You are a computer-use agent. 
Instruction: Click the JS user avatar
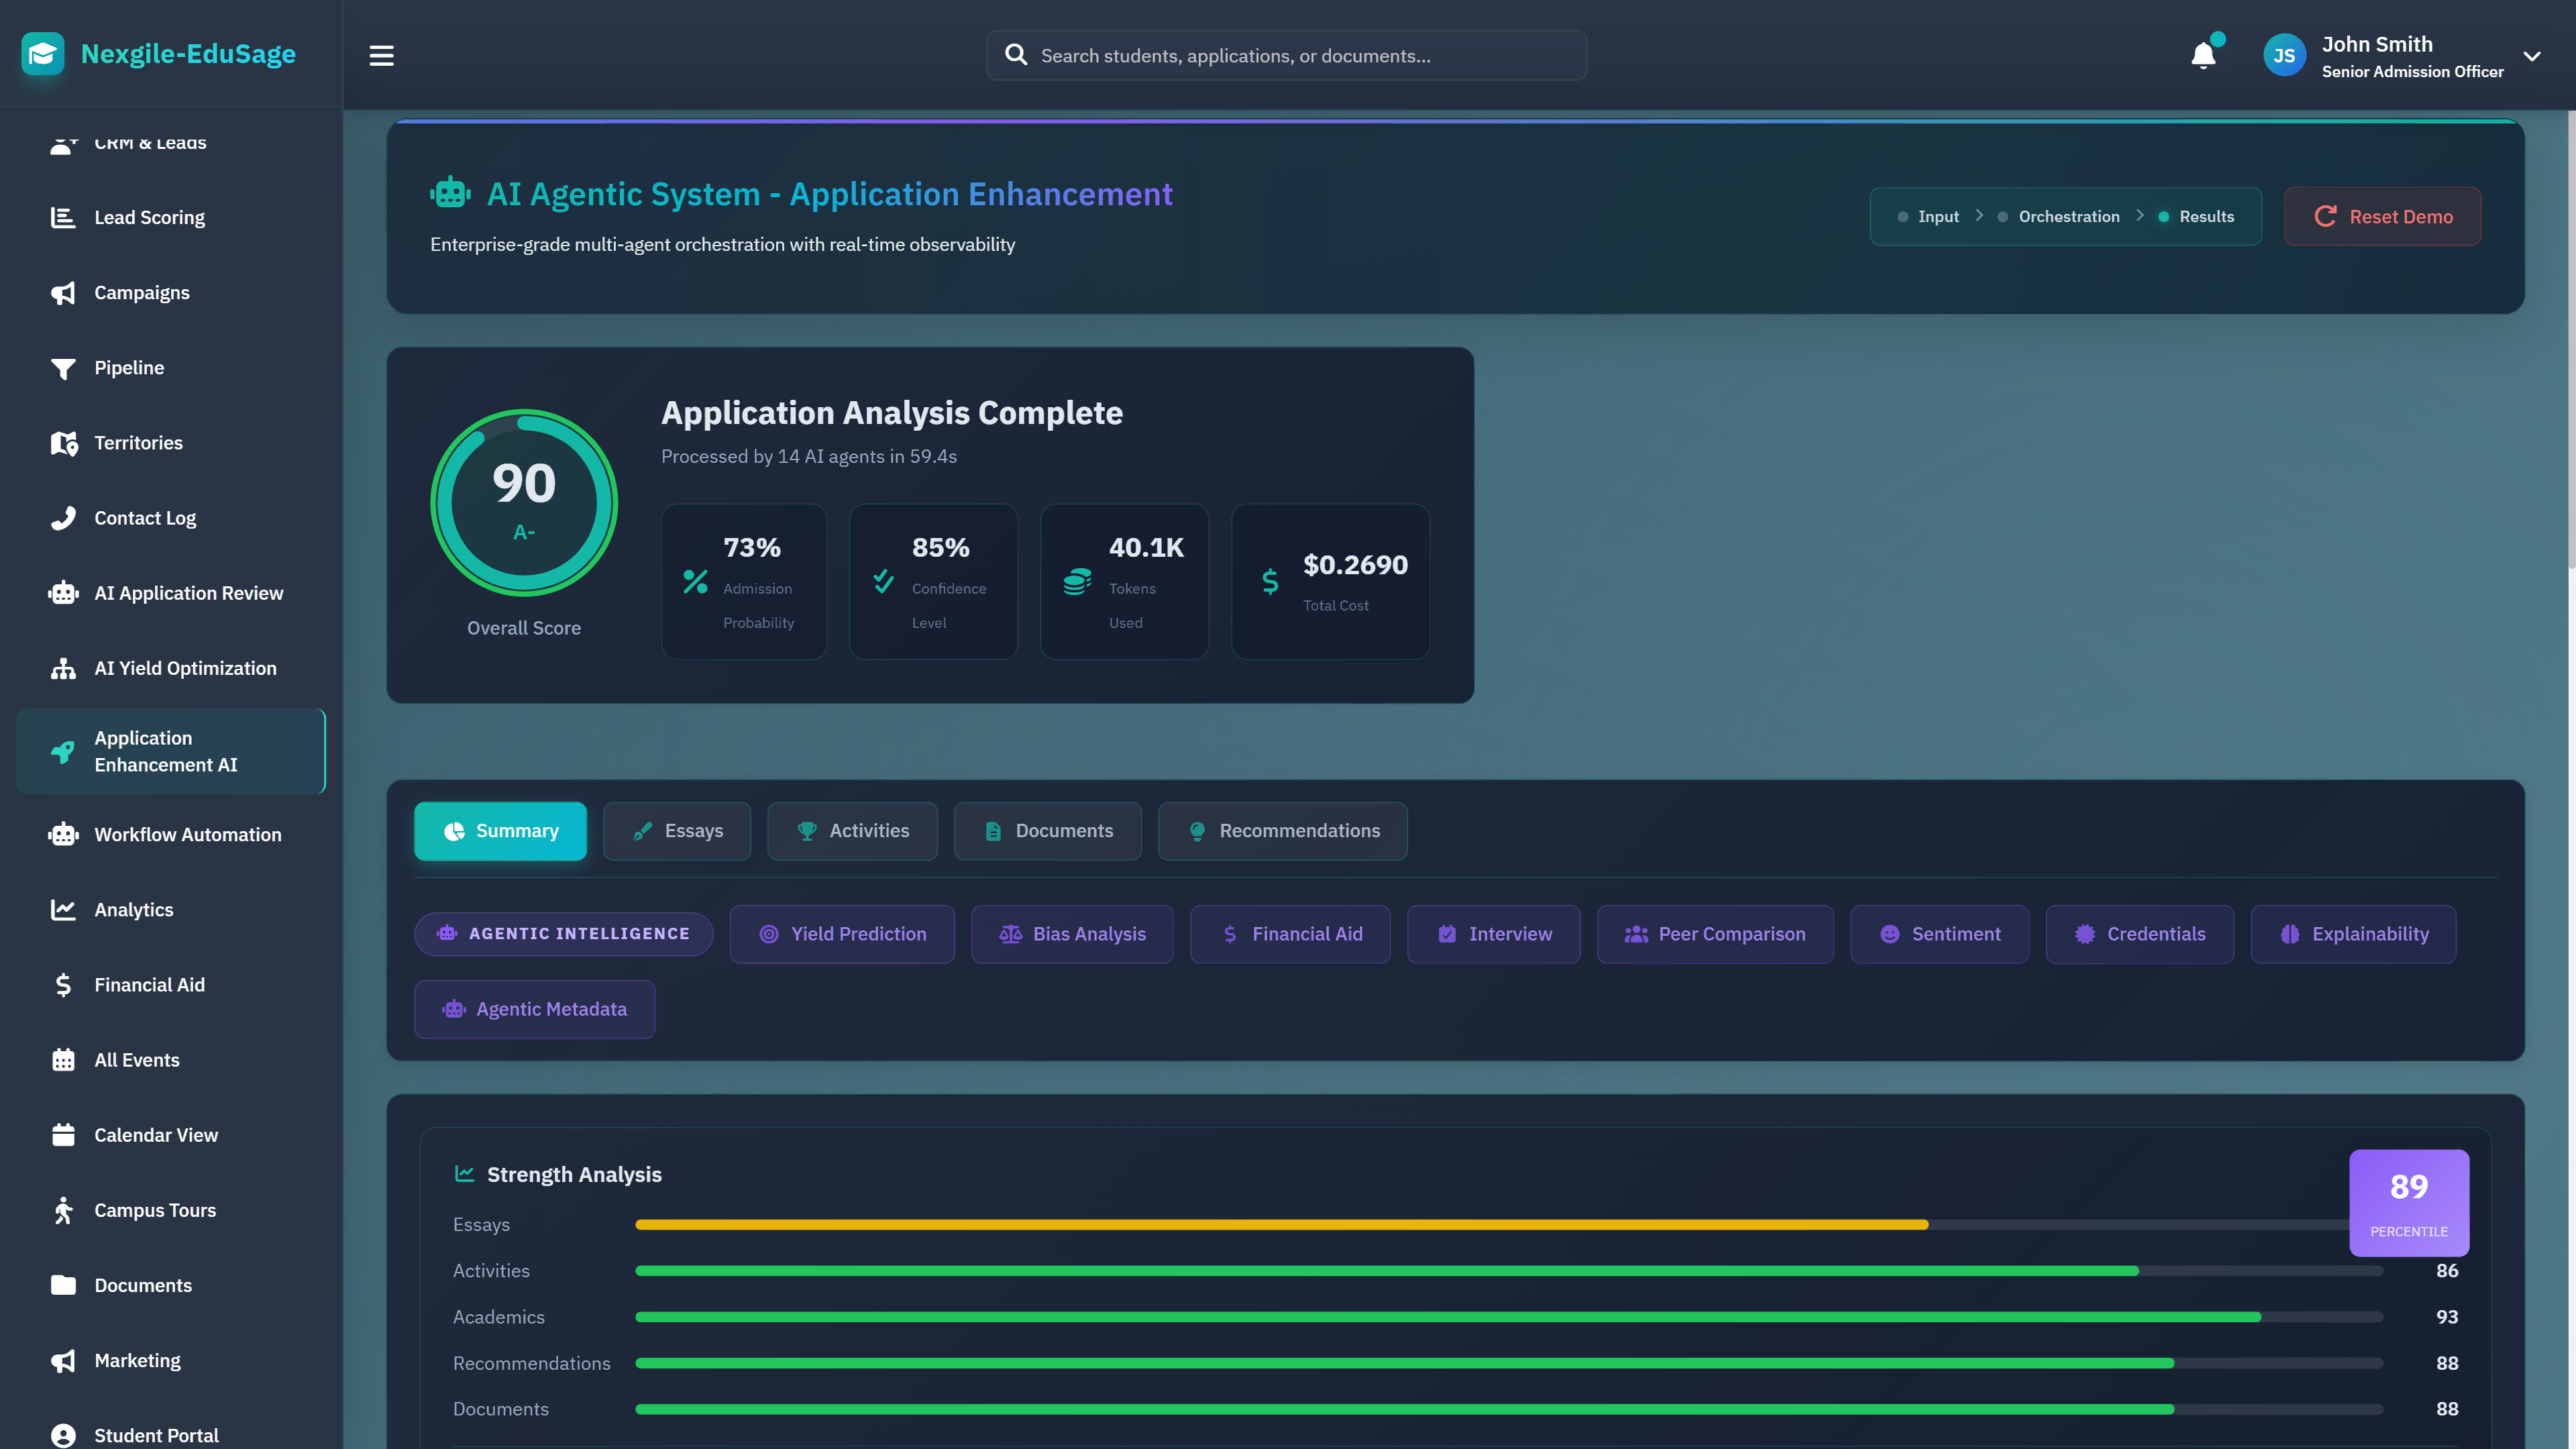click(2284, 56)
